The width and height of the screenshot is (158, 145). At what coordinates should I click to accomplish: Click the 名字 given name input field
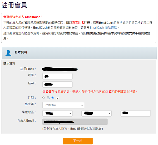[x=57, y=84]
